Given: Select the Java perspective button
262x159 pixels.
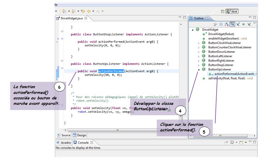Looking at the screenshot, I should [x=232, y=11].
